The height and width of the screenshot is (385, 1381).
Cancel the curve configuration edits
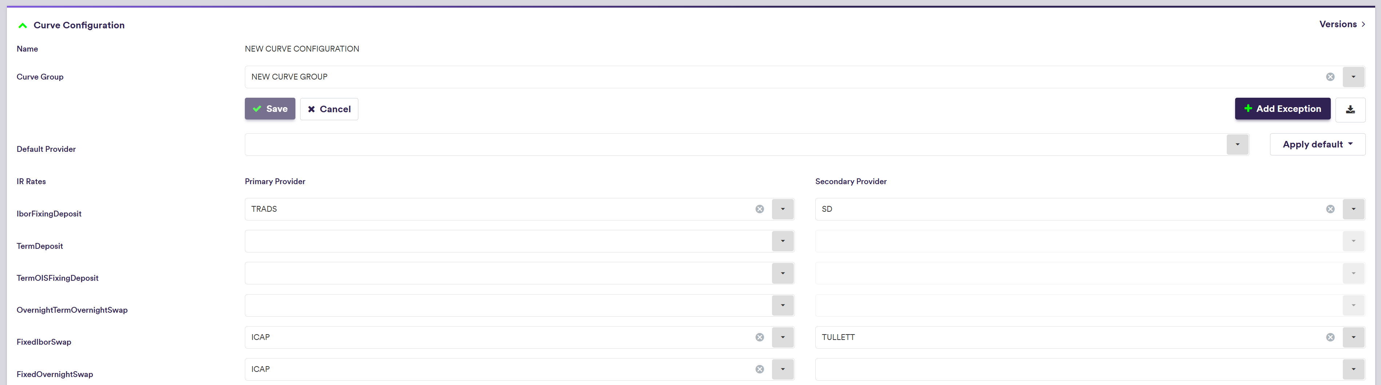click(329, 109)
